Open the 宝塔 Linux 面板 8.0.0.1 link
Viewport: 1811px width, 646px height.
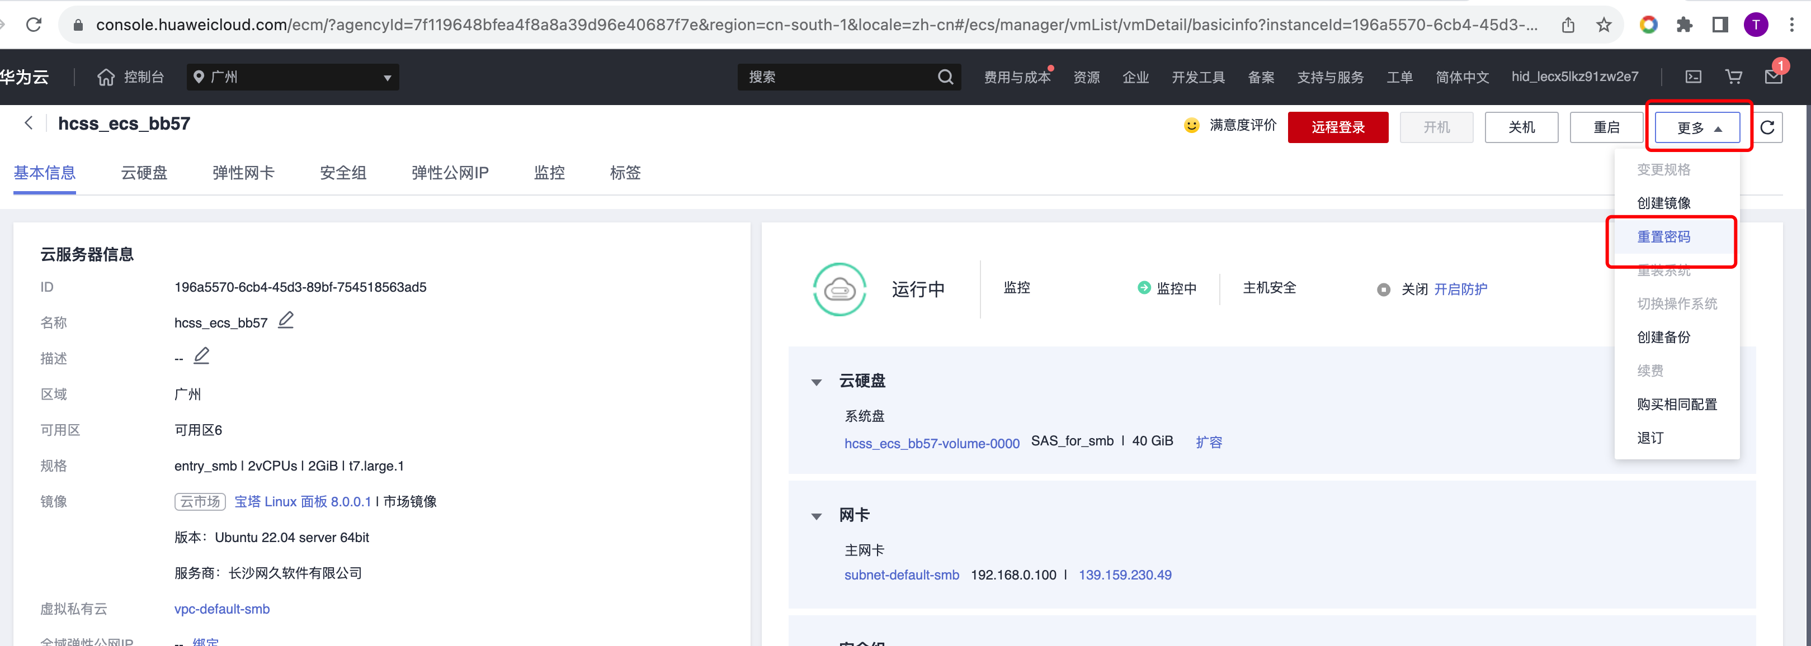(303, 501)
